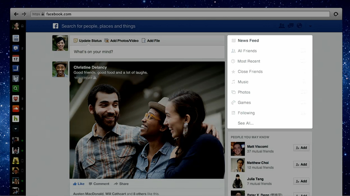Like Christine Delancy's post
The height and width of the screenshot is (196, 350).
pos(79,184)
